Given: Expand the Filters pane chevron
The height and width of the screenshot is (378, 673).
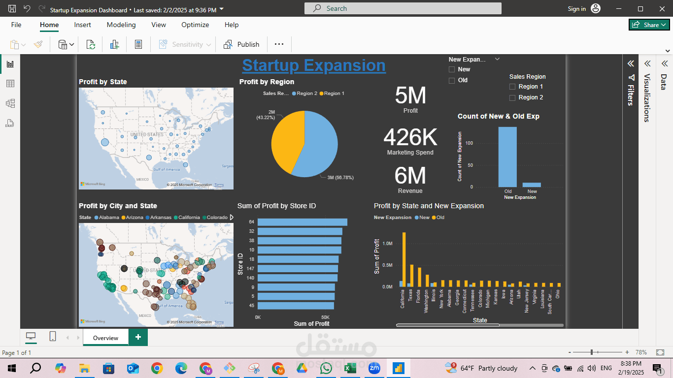Looking at the screenshot, I should coord(630,63).
